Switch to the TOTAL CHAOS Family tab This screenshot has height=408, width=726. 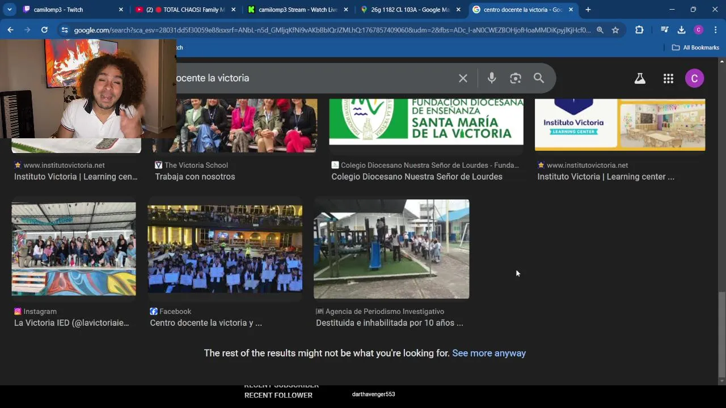(185, 10)
